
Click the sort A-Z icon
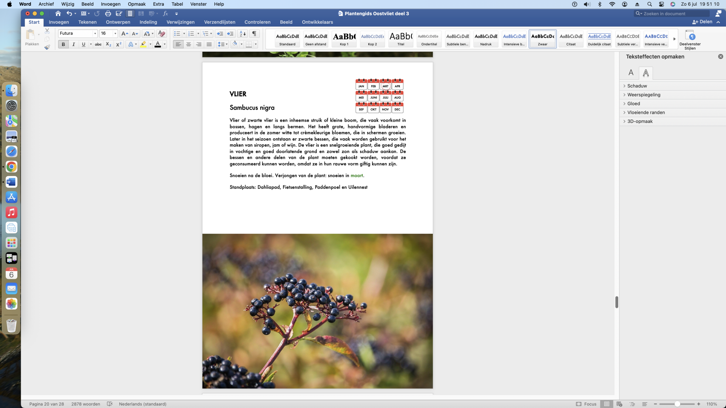[x=243, y=34]
